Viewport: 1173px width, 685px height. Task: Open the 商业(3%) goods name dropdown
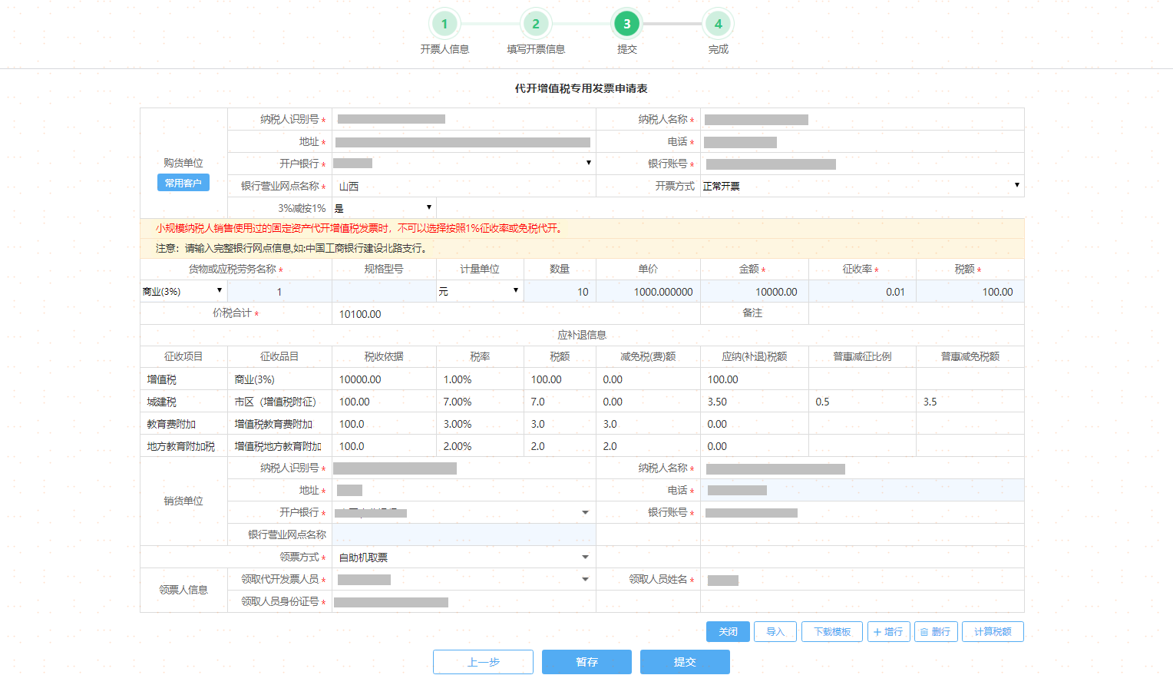(x=183, y=291)
